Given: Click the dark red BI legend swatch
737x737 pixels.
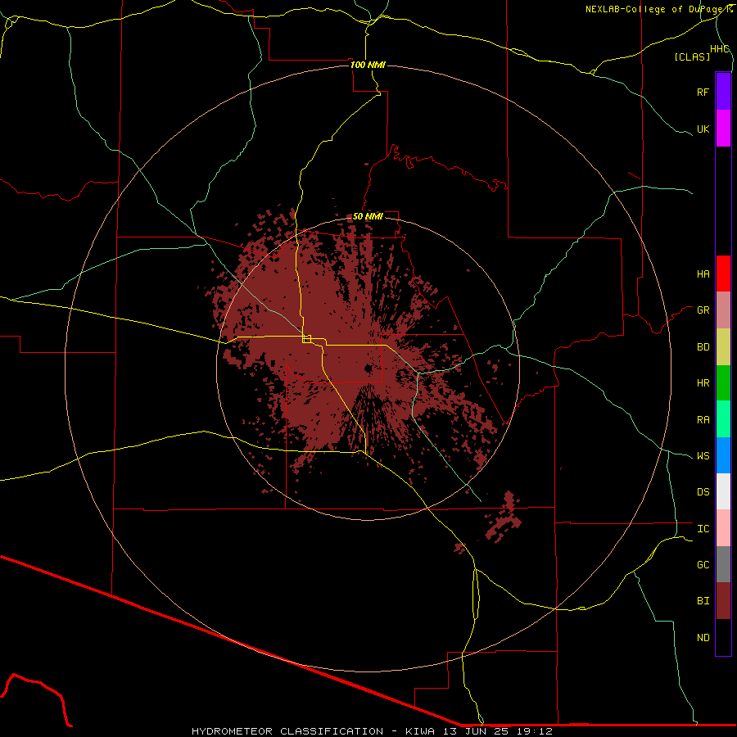Looking at the screenshot, I should point(723,601).
